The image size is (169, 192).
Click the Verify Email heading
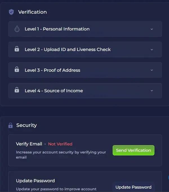(x=29, y=144)
